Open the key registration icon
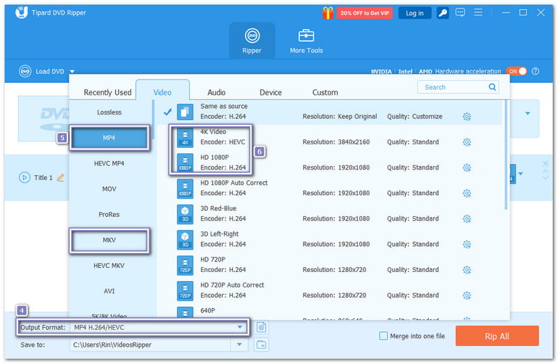 [443, 13]
